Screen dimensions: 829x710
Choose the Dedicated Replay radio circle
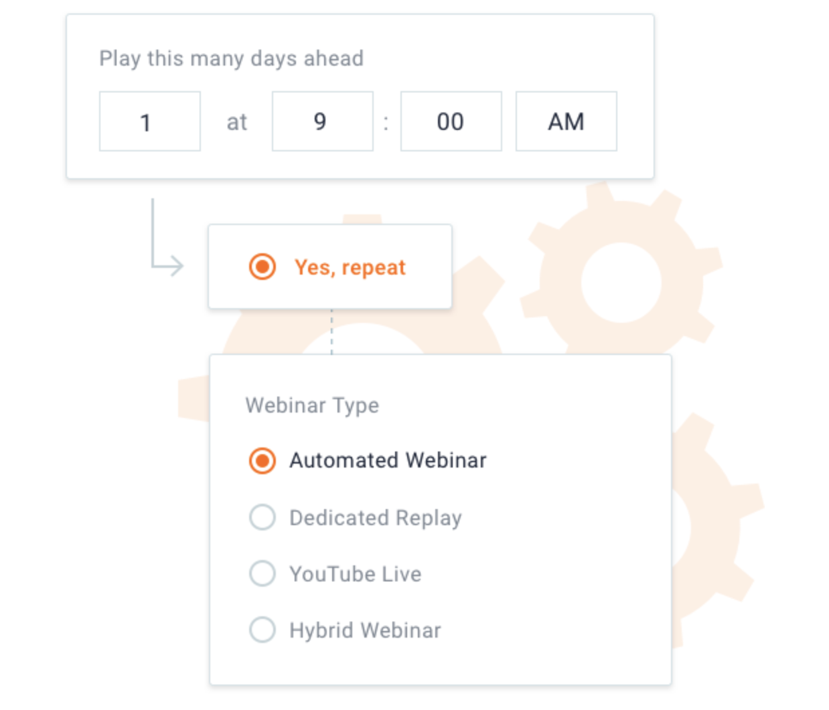point(262,517)
